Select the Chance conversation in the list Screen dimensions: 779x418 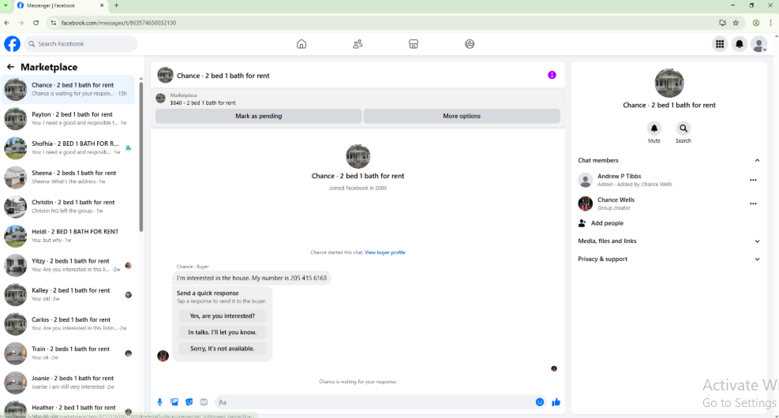pos(69,89)
